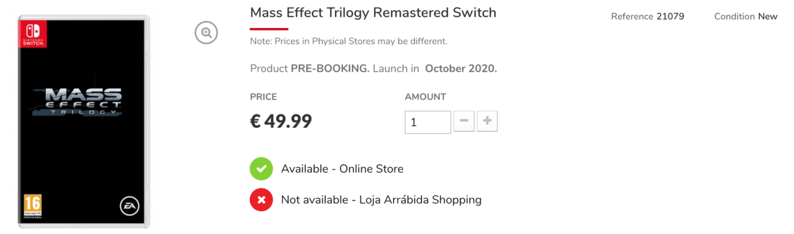
Task: Click the physical stores price note
Action: [349, 41]
